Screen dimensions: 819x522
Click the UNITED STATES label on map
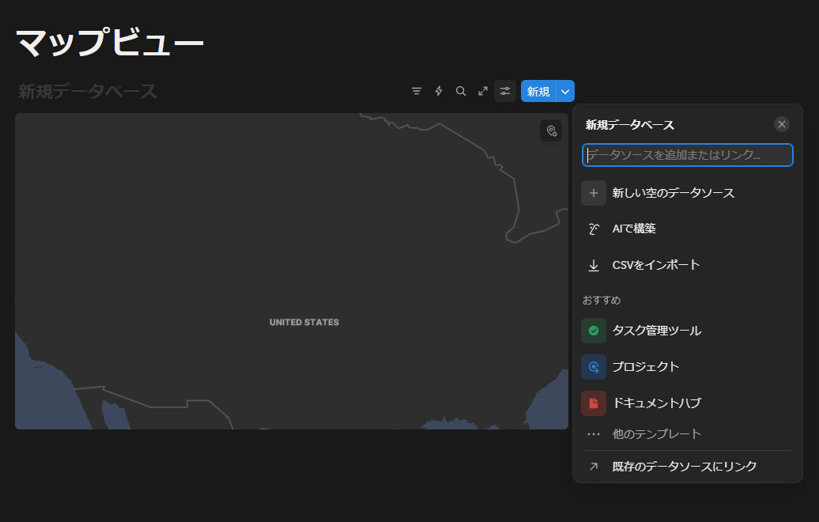(x=304, y=323)
